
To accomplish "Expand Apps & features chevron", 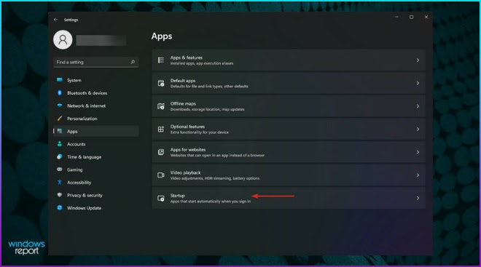I will tap(418, 60).
